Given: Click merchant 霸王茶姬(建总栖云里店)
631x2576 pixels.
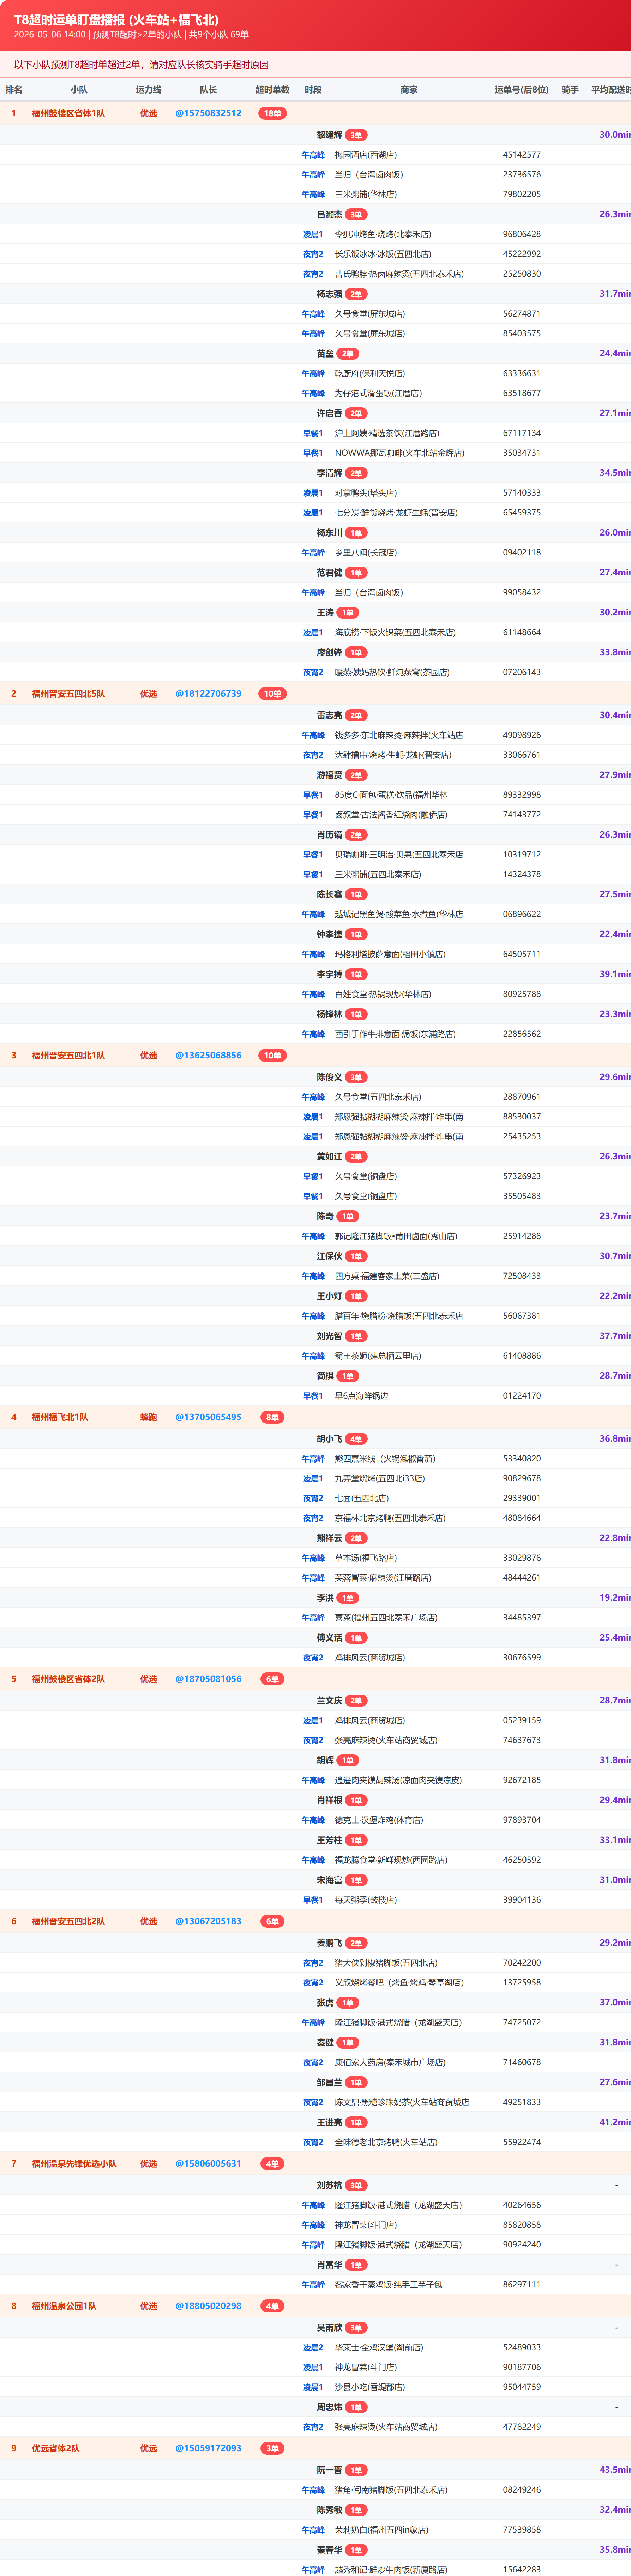Looking at the screenshot, I should coord(377,1356).
